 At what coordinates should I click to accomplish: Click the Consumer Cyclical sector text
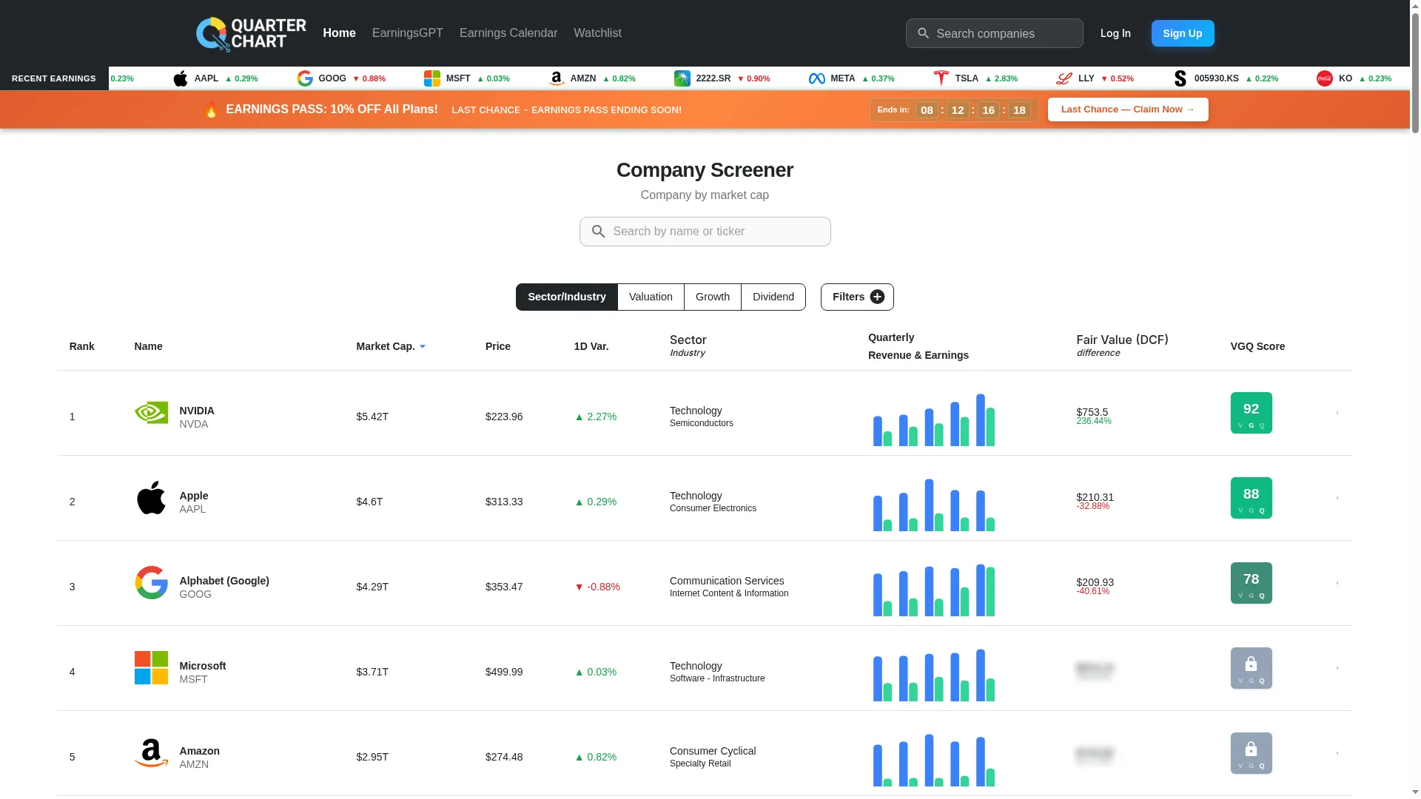click(x=713, y=751)
